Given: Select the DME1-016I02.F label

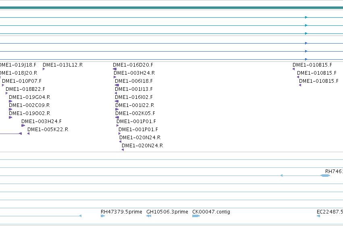Looking at the screenshot, I should [134, 97].
